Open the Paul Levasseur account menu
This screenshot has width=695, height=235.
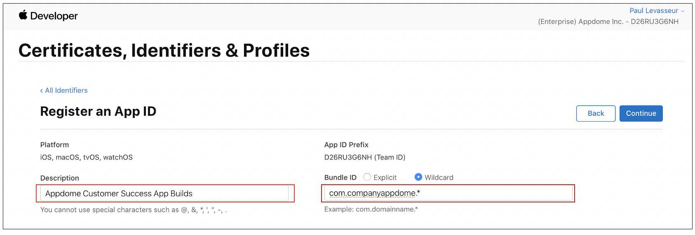click(653, 11)
